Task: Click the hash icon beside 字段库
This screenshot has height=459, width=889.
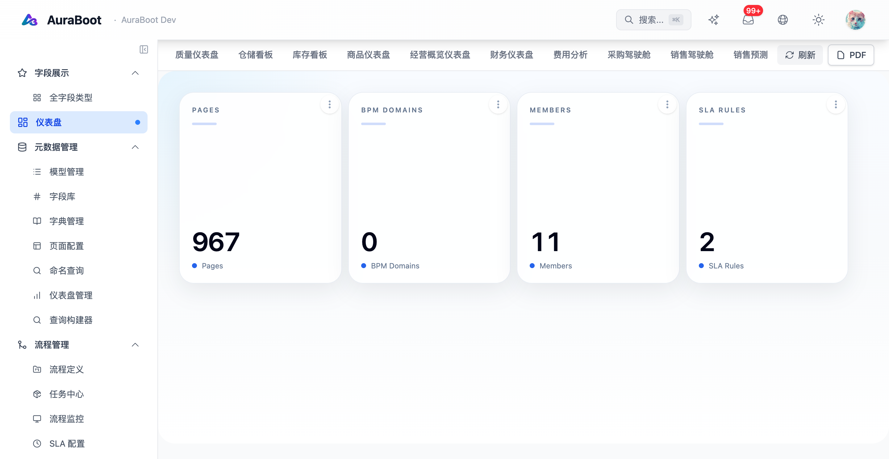Action: 37,196
